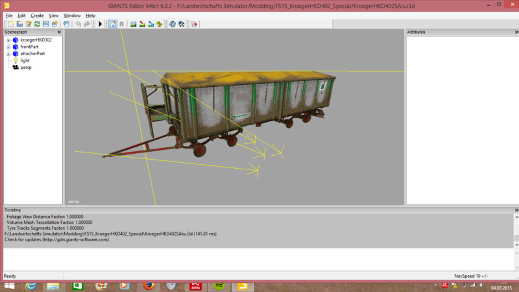Select the red terrain paint brush icon
Screen dimensions: 519x292
(x=142, y=24)
